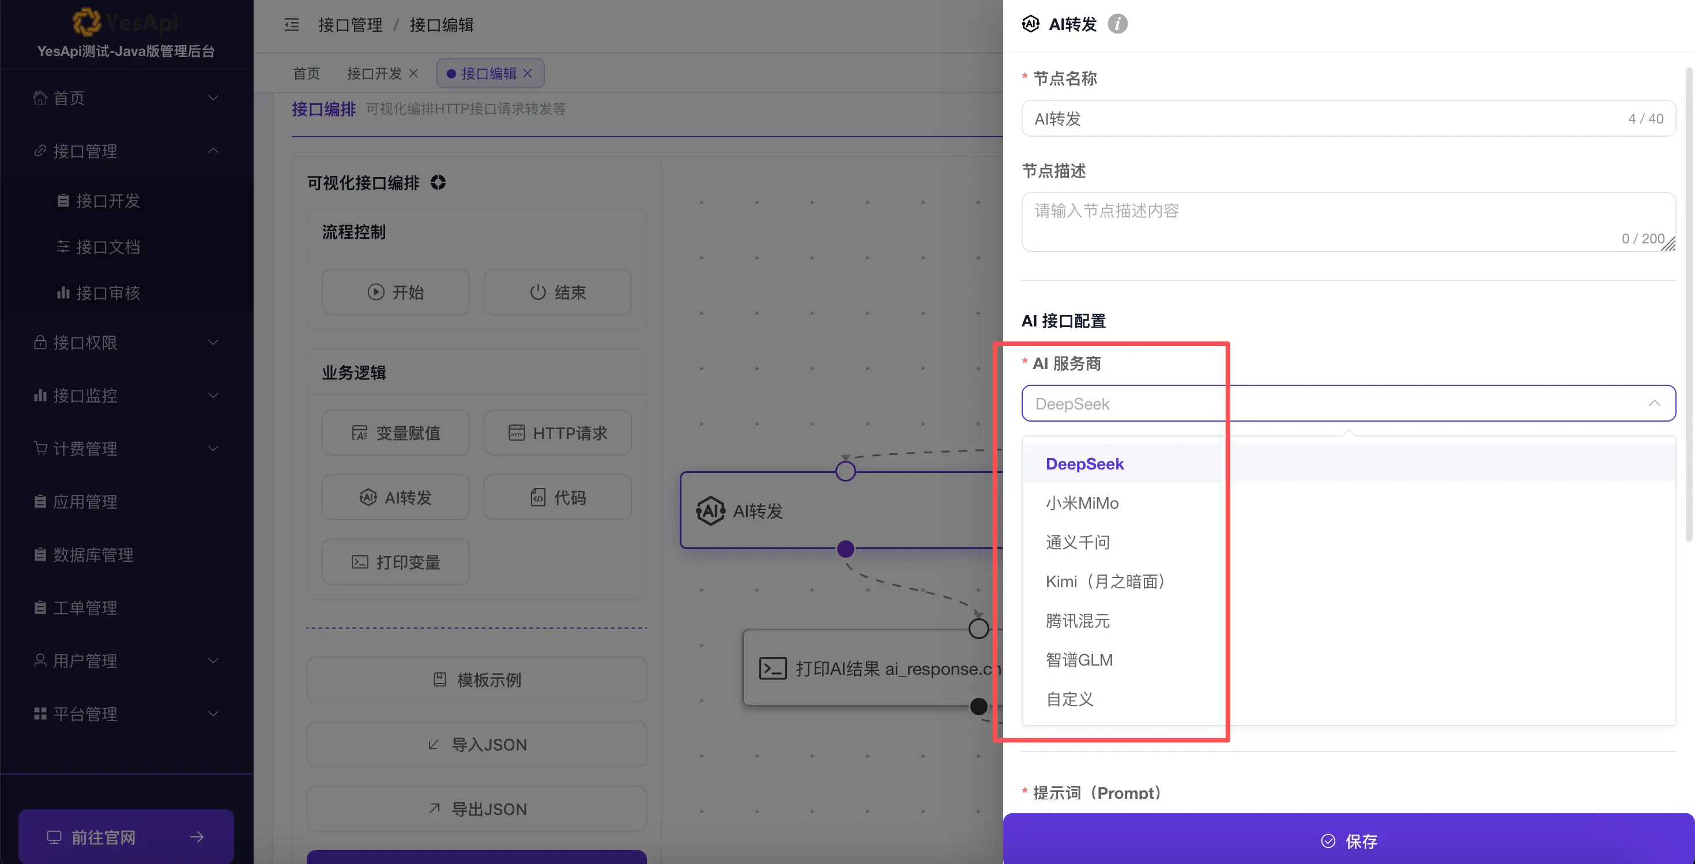Expand the 接口权限 sidebar menu
Image resolution: width=1695 pixels, height=864 pixels.
[126, 342]
